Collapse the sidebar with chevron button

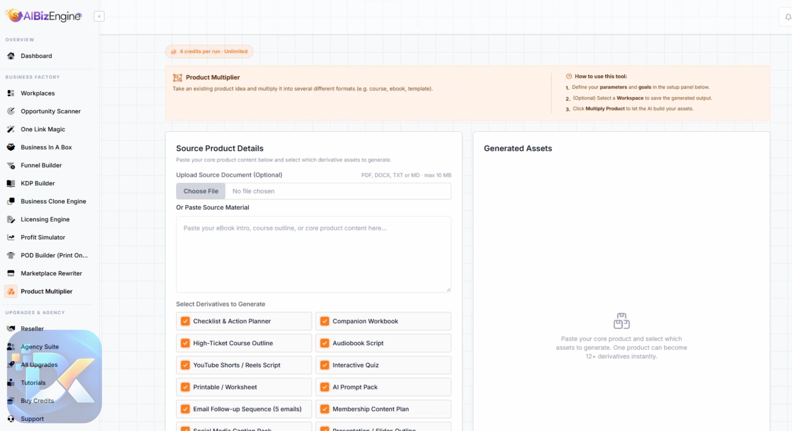[x=99, y=16]
